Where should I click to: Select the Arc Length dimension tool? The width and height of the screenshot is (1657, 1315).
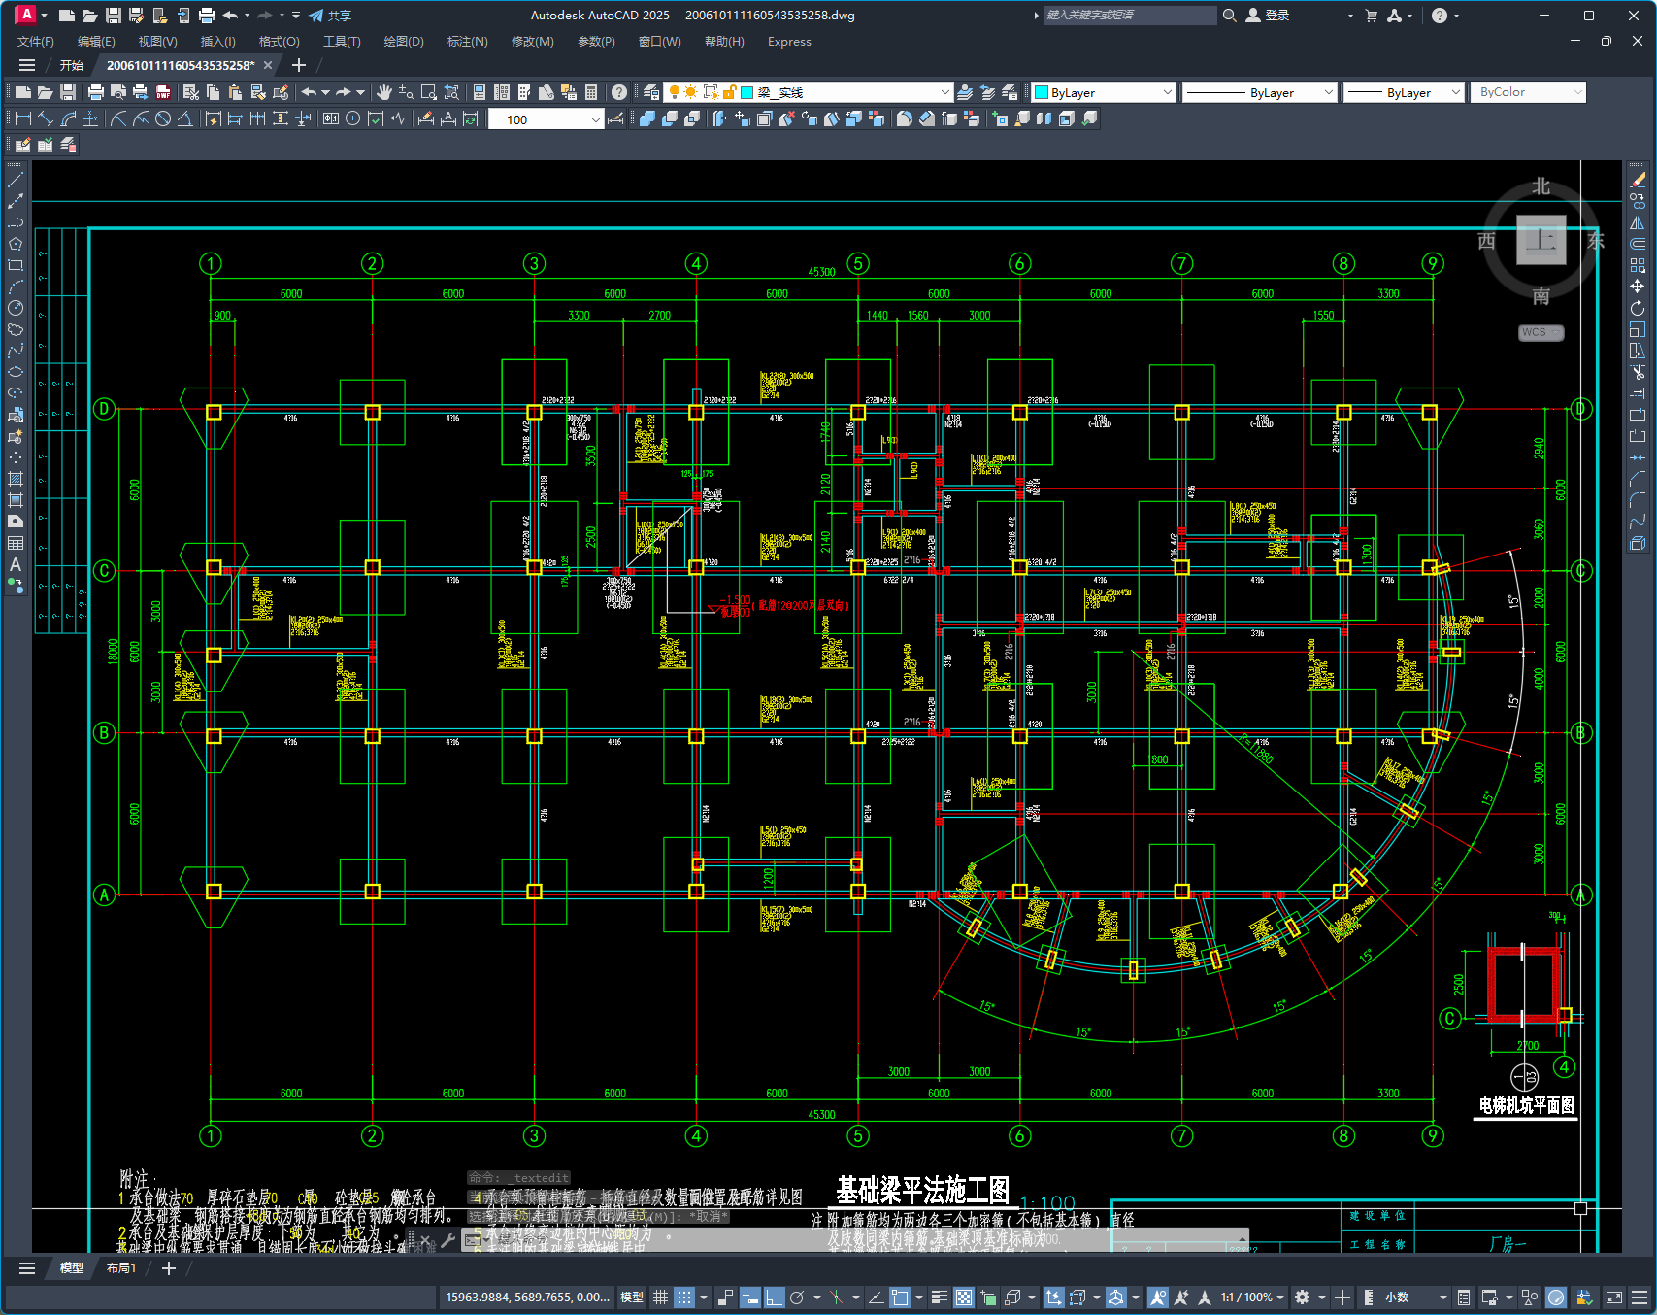point(68,118)
